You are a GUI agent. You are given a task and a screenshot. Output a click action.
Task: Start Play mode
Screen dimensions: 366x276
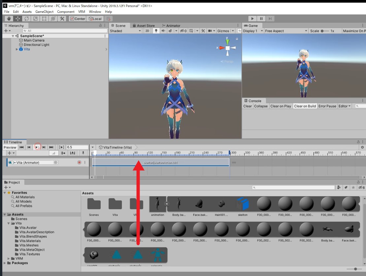(x=252, y=19)
